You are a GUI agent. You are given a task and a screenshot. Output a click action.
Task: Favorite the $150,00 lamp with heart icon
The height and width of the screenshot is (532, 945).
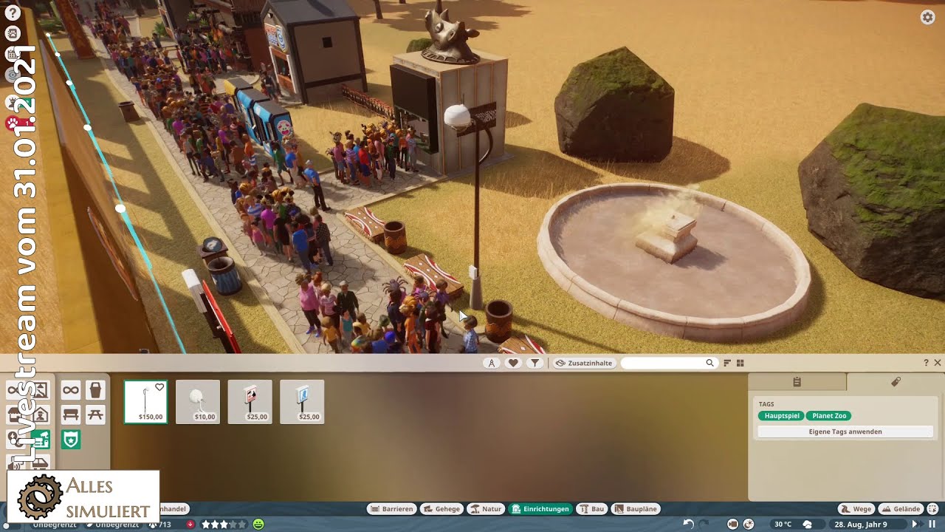click(159, 387)
